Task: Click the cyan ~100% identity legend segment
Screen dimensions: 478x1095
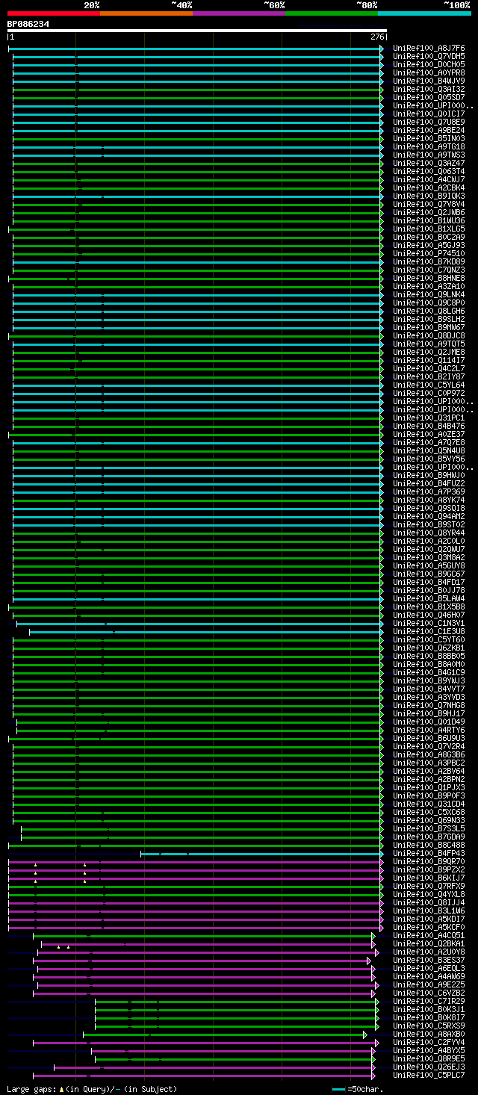Action: [423, 13]
